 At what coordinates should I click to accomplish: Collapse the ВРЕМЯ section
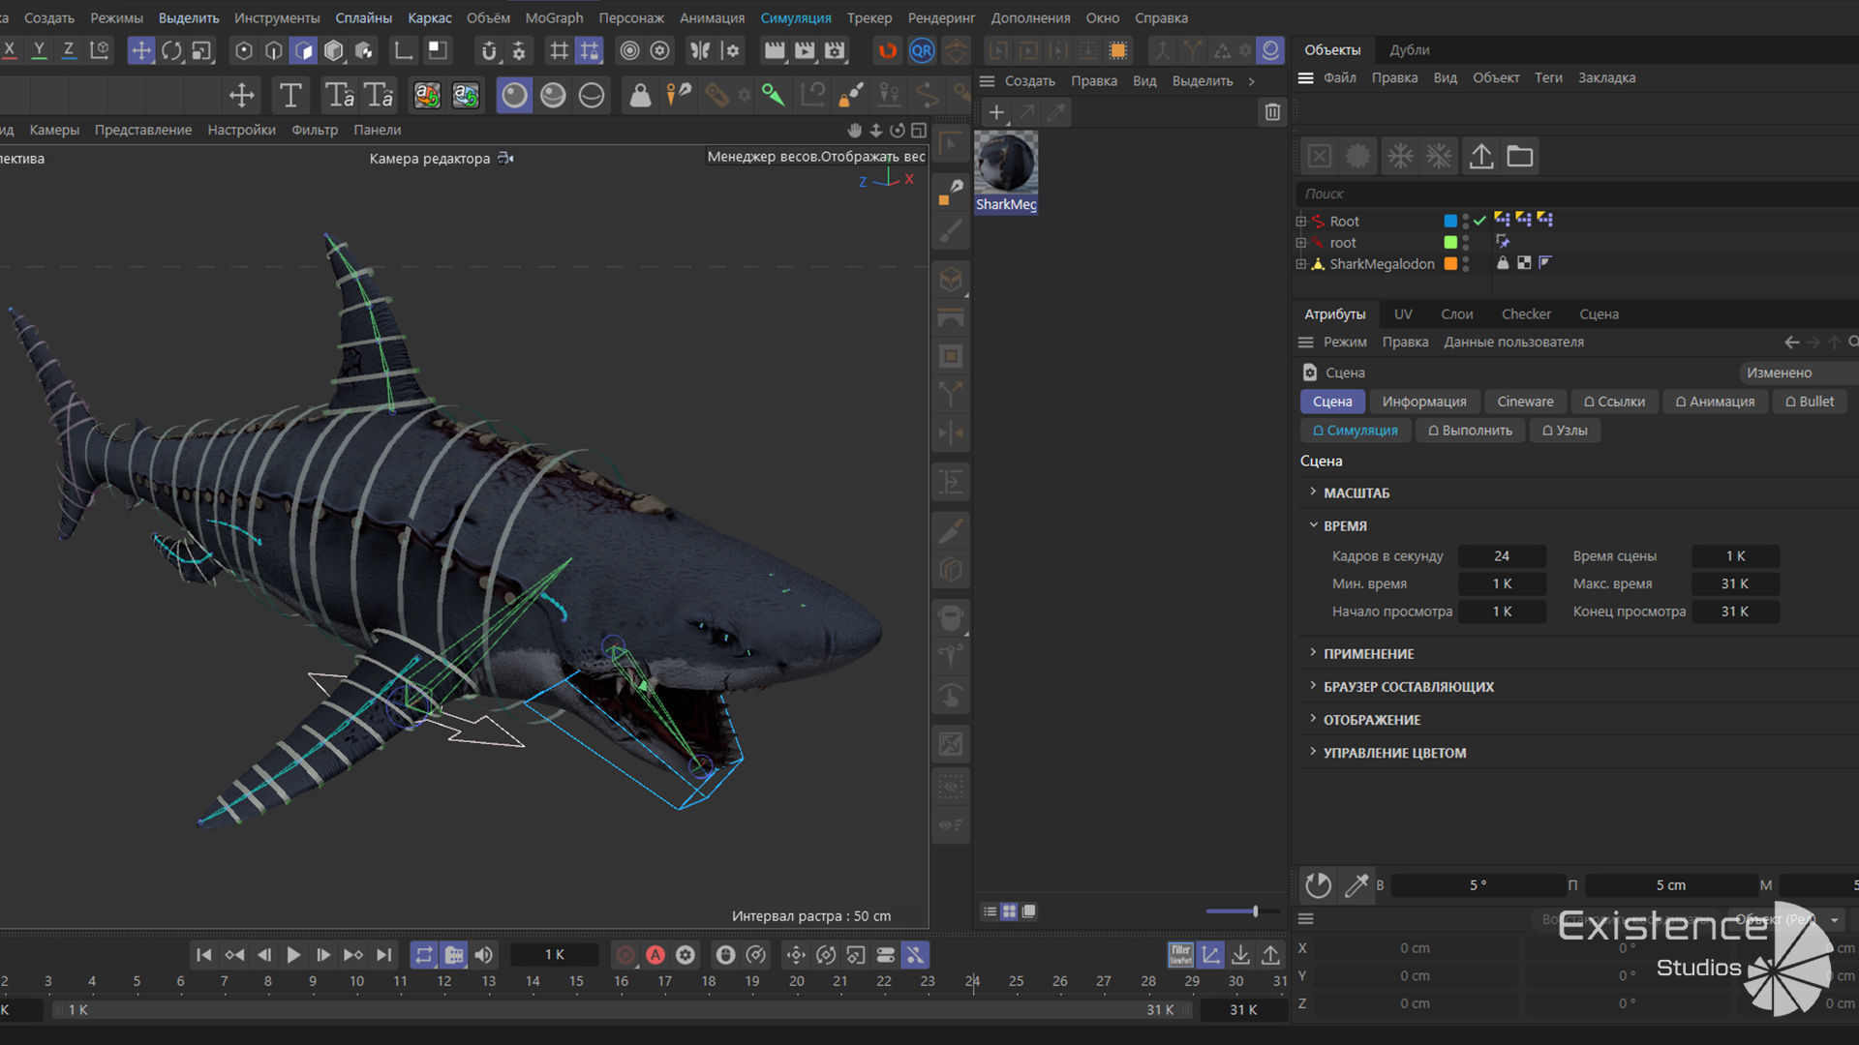(1313, 525)
